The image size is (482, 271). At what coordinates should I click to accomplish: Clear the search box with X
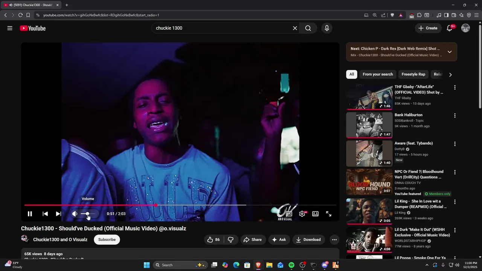coord(295,28)
